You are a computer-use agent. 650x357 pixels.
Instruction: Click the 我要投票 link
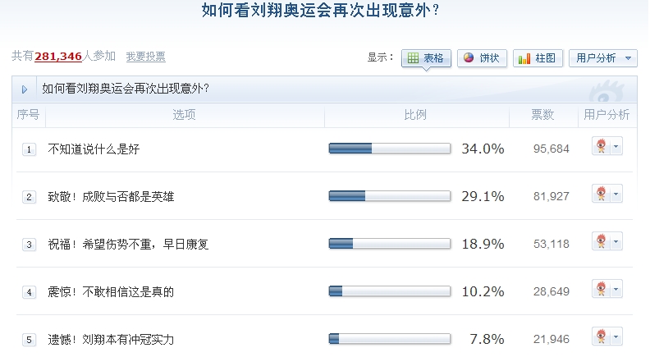pos(145,57)
